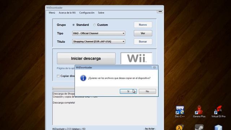Click the blue information icon in dialog
Image resolution: width=231 pixels, height=130 pixels.
click(x=83, y=78)
